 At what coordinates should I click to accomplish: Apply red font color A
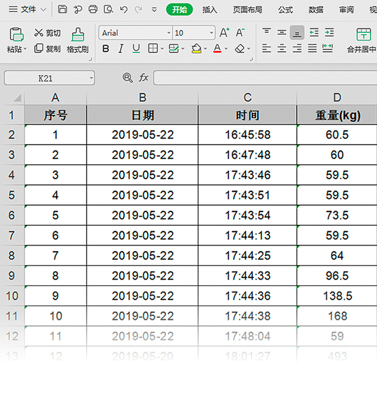coord(217,48)
